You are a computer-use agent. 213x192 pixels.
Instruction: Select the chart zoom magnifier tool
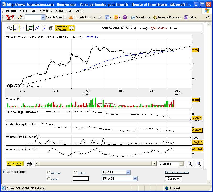click(10, 28)
